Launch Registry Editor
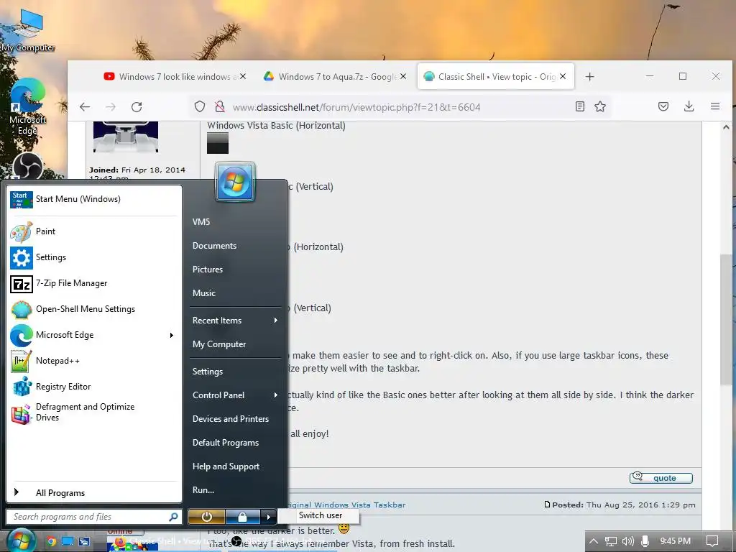736x552 pixels. click(x=94, y=386)
